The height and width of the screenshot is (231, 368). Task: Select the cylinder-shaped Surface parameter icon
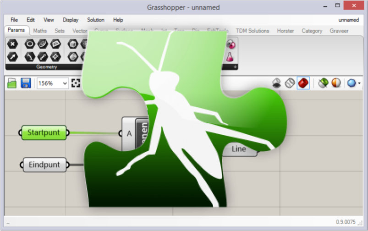(x=73, y=56)
